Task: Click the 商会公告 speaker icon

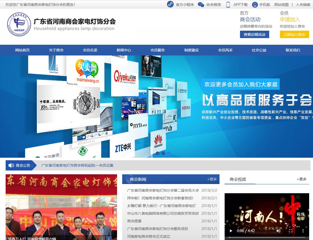Action: point(11,165)
